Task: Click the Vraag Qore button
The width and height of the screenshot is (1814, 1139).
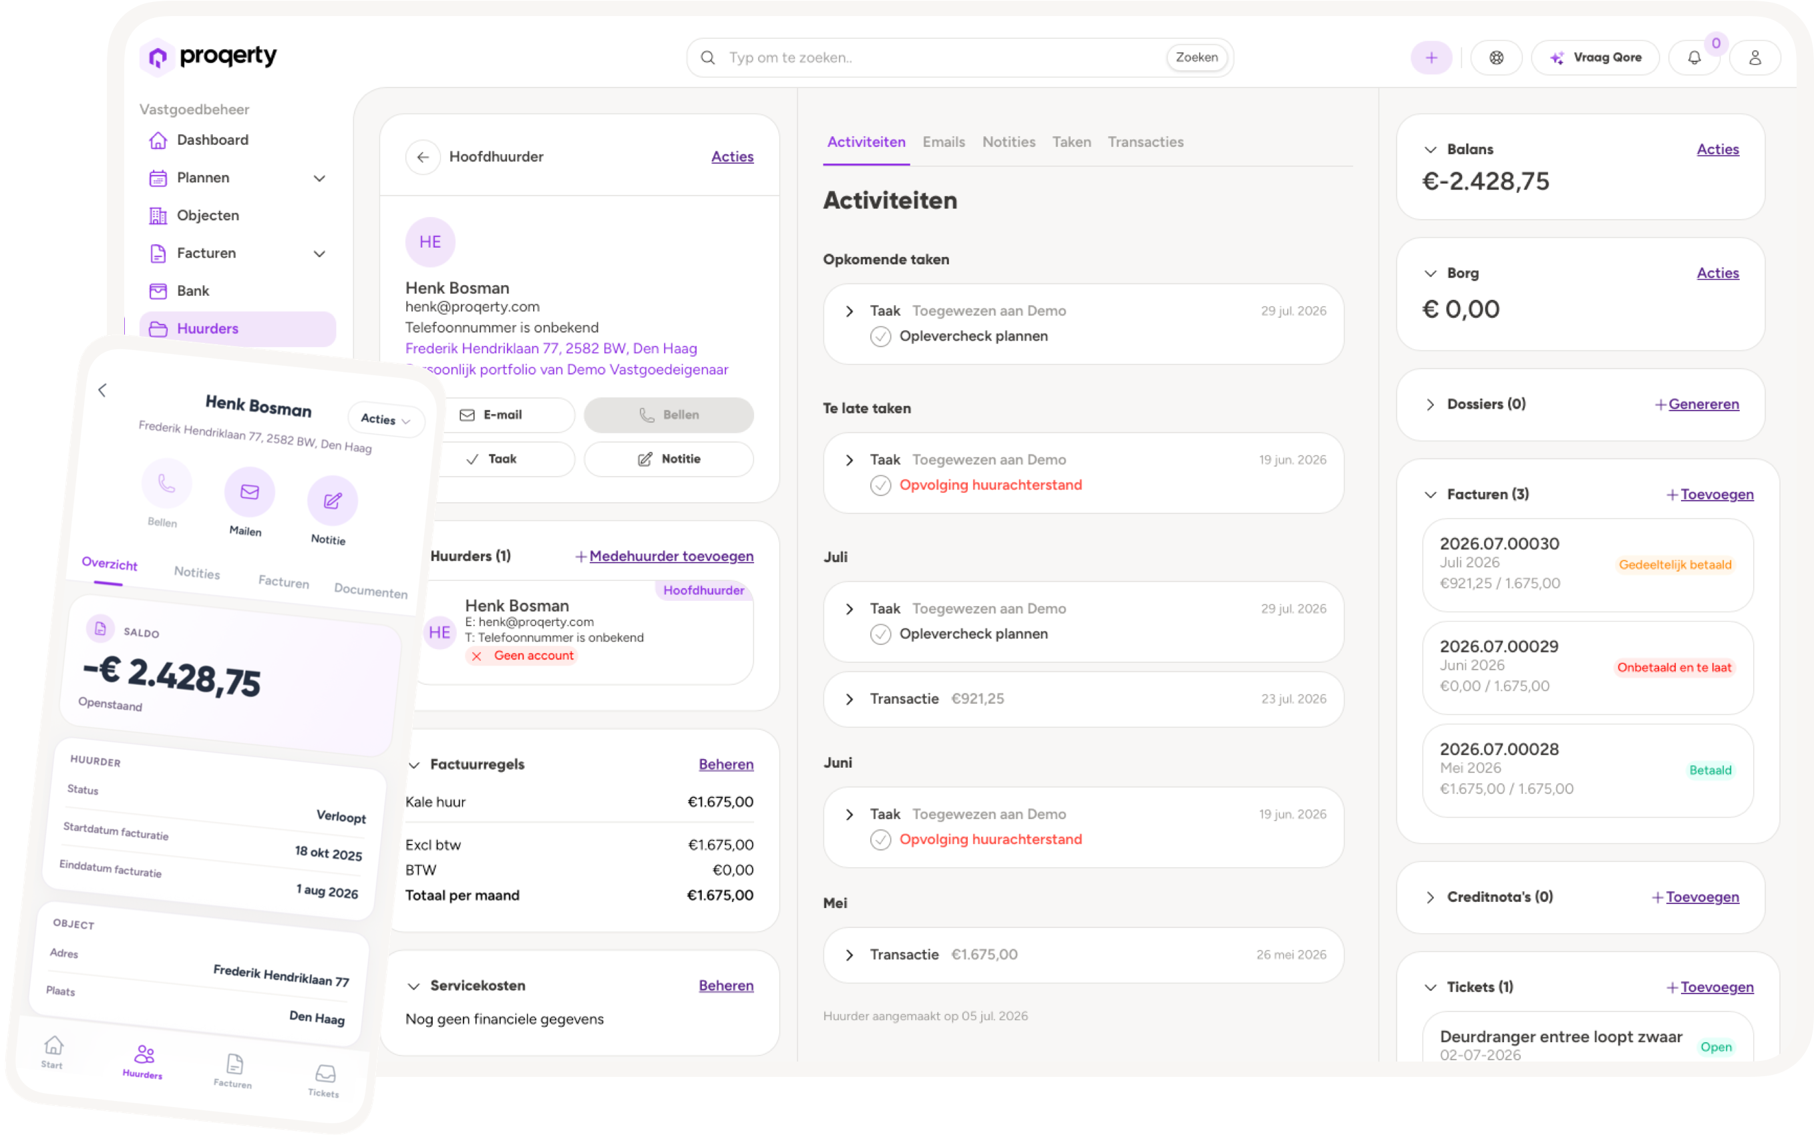Action: click(x=1595, y=58)
